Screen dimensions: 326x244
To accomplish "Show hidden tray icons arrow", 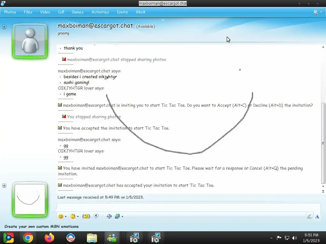I will (271, 238).
